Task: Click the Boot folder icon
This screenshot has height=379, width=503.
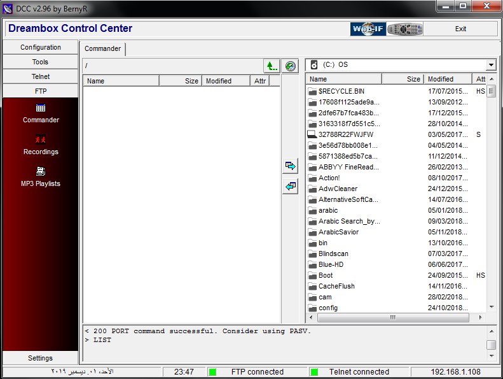Action: (x=312, y=275)
